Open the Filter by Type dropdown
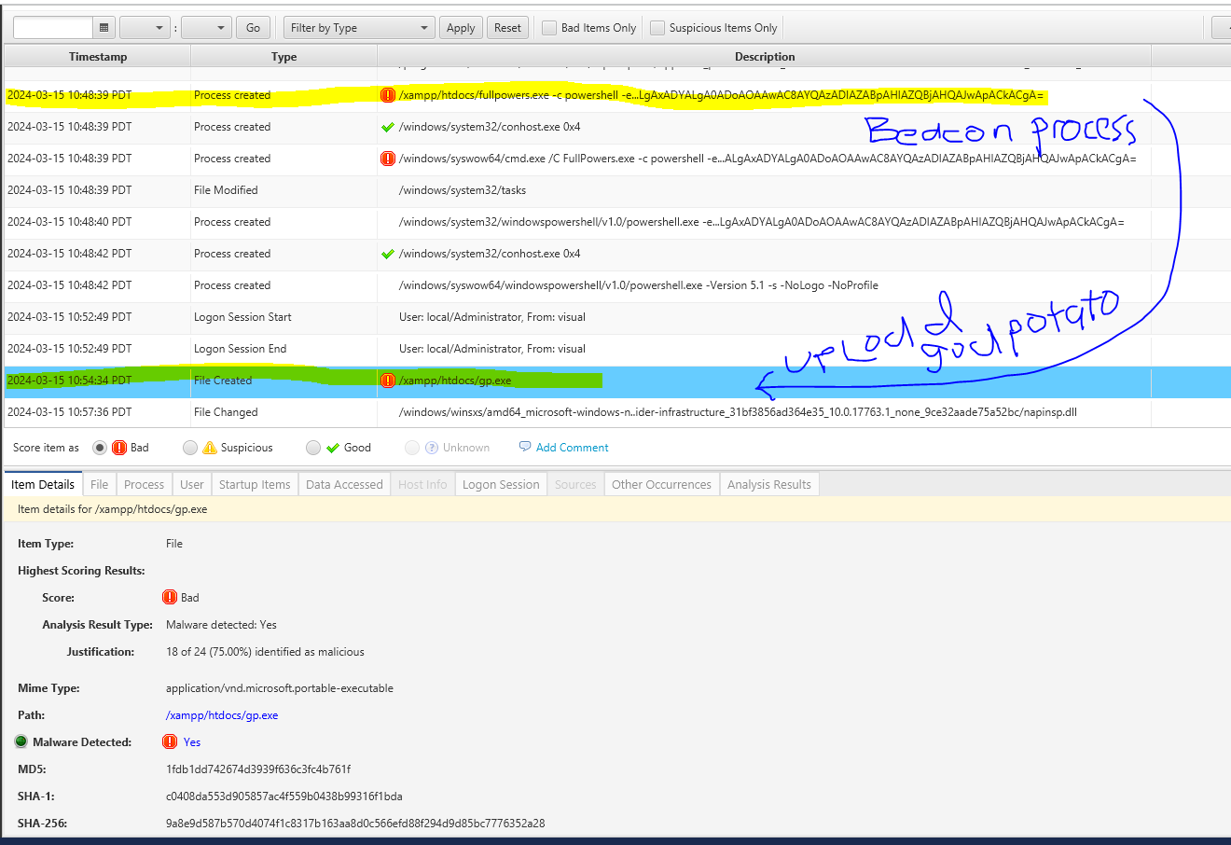1231x845 pixels. pos(359,28)
